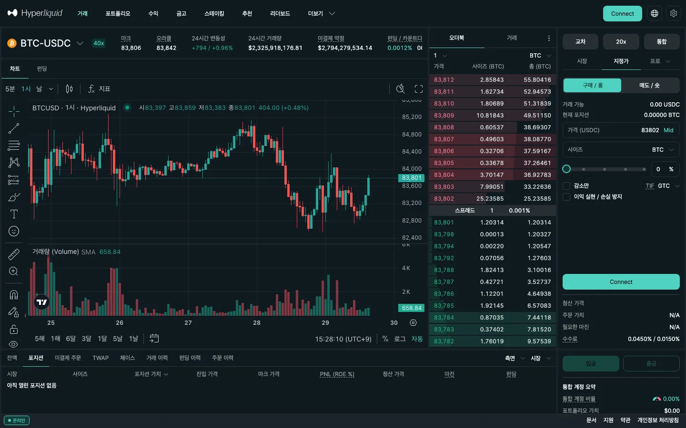Select the ruler measure tool
This screenshot has width=686, height=428.
14,254
